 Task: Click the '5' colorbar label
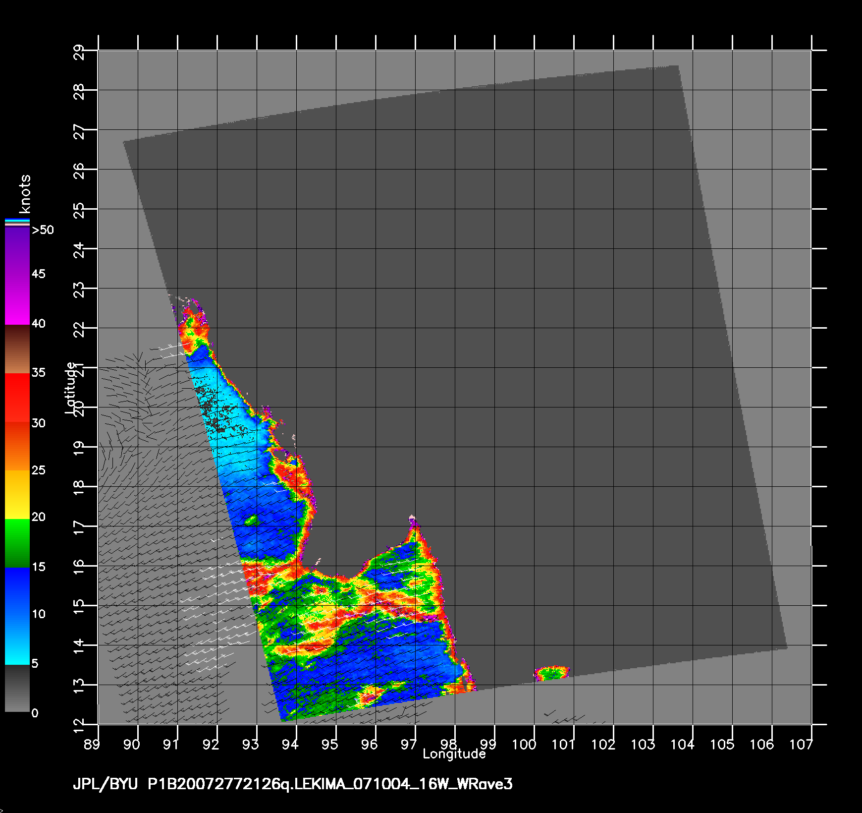(x=35, y=663)
